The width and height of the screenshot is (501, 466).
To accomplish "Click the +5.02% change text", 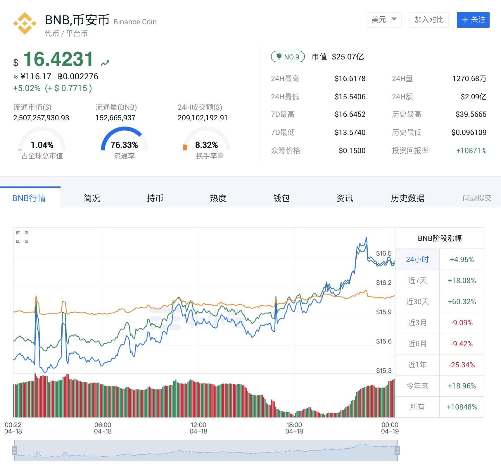I will (x=27, y=88).
